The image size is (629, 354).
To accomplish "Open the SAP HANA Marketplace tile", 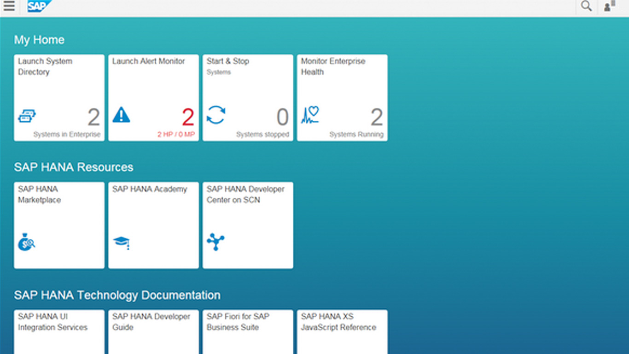I will pos(59,225).
